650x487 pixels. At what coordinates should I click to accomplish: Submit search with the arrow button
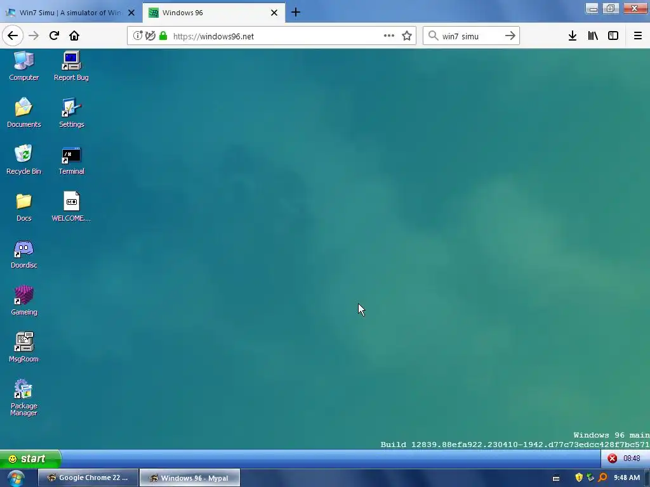tap(510, 36)
